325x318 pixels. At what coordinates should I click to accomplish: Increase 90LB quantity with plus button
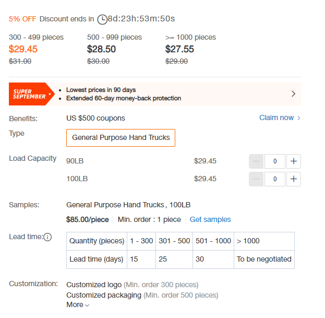(294, 161)
